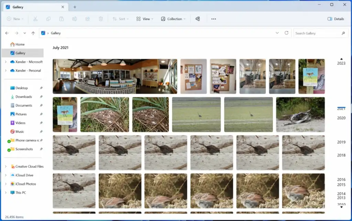Open the Collection dropdown menu
The width and height of the screenshot is (352, 221).
click(x=173, y=19)
